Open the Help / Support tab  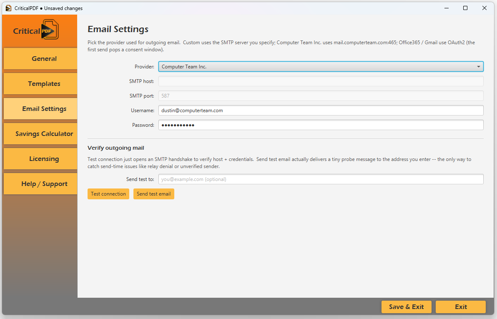coord(40,184)
